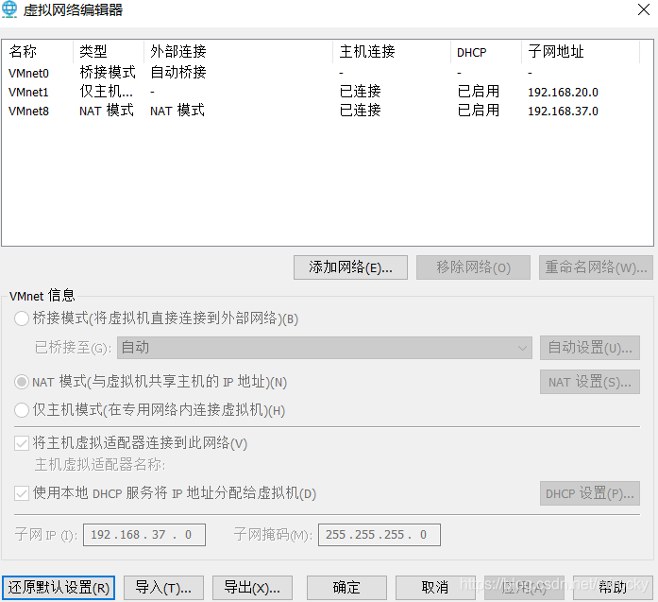Click 自动桥接 cell in VMnet0 row
The height and width of the screenshot is (602, 658).
[177, 72]
